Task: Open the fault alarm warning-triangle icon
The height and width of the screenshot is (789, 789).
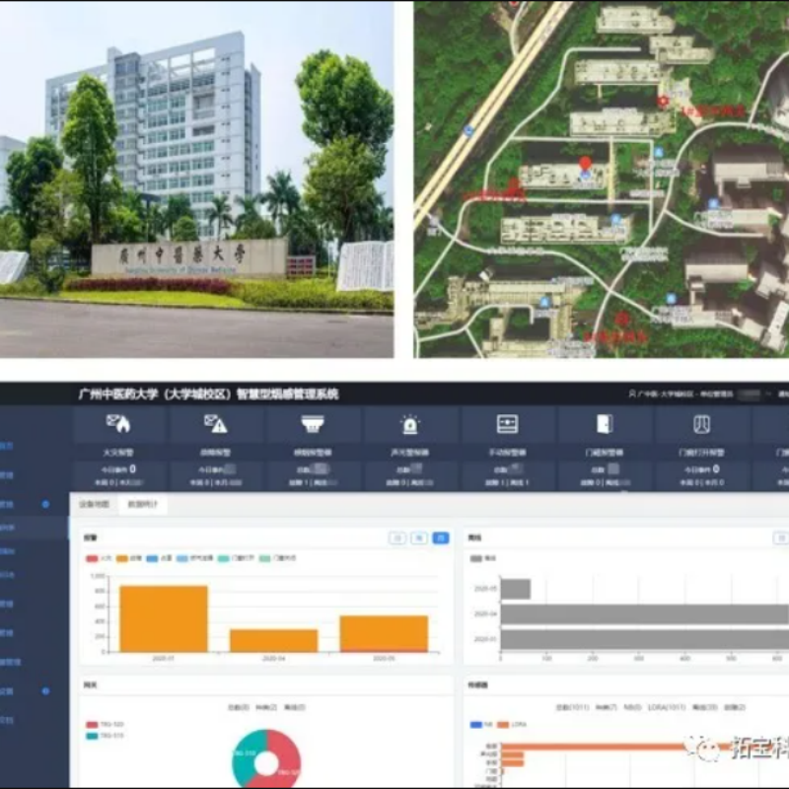Action: tap(216, 424)
